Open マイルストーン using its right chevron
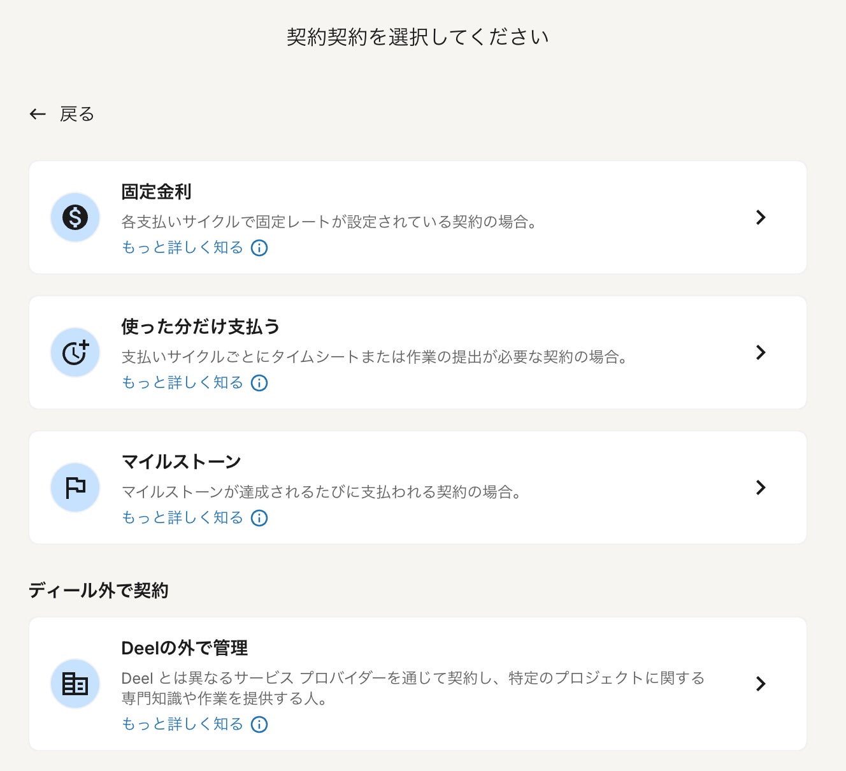The height and width of the screenshot is (771, 846). point(760,487)
